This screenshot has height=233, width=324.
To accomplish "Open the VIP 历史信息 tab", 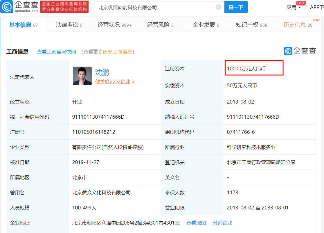I will (298, 25).
